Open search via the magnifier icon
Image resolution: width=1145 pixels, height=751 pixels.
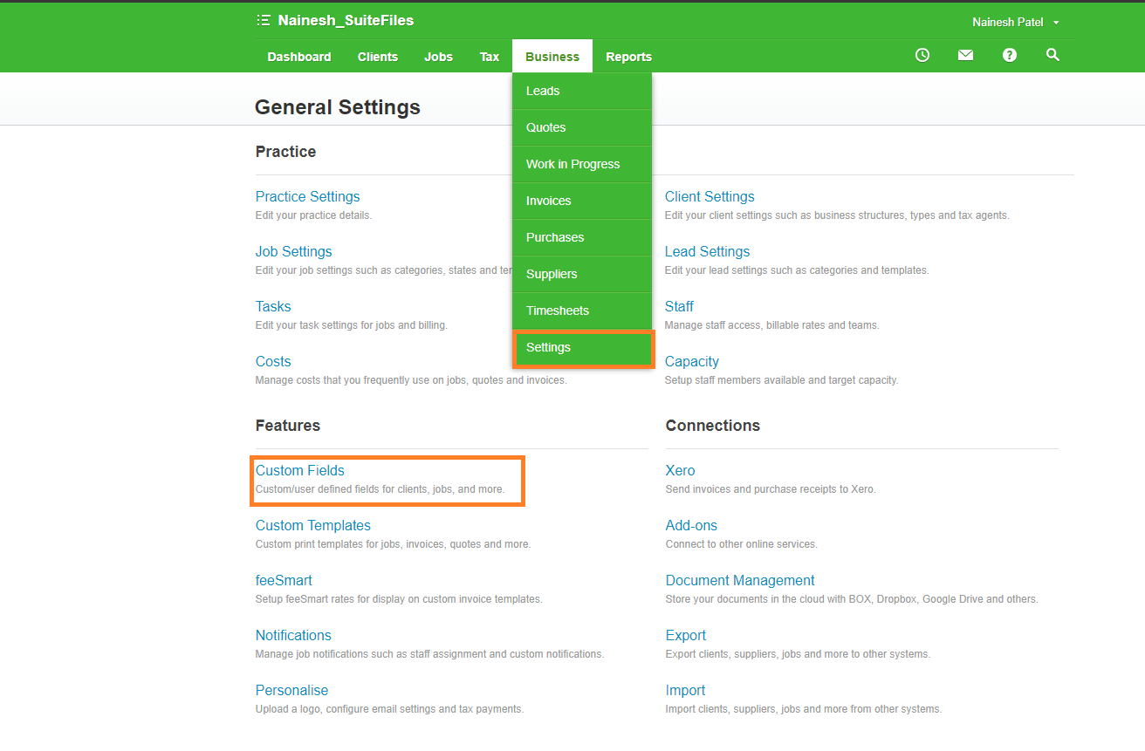coord(1052,54)
